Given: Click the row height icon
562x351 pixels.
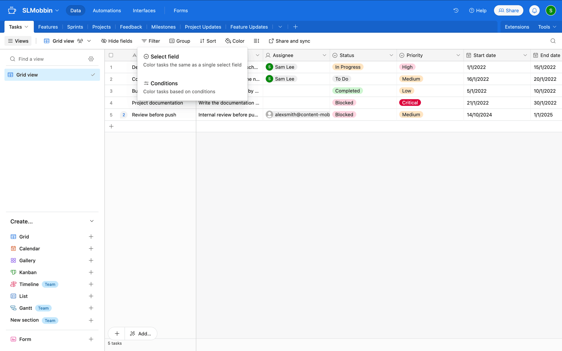Looking at the screenshot, I should (x=256, y=41).
